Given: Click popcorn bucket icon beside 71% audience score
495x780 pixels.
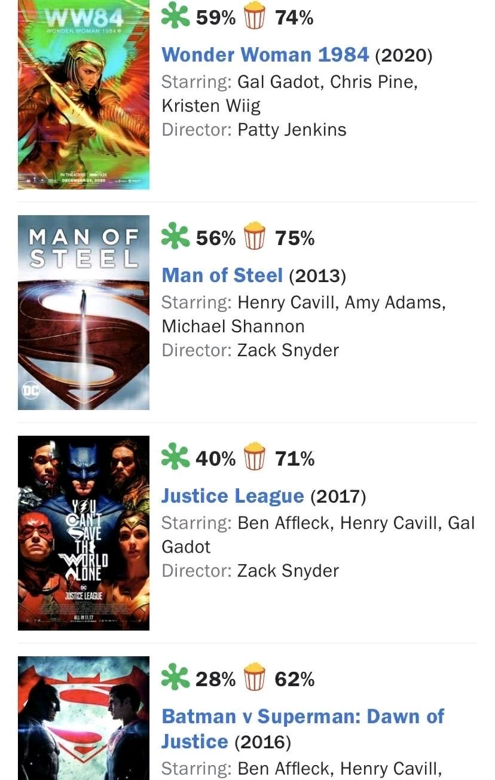Looking at the screenshot, I should [255, 457].
